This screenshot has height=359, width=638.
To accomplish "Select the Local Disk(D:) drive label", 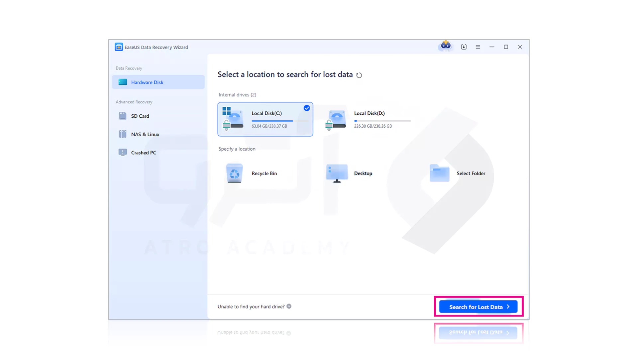I will click(370, 113).
